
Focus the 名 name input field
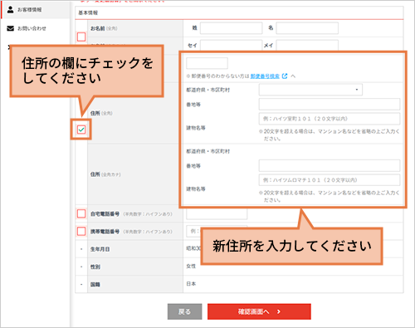pyautogui.click(x=307, y=28)
